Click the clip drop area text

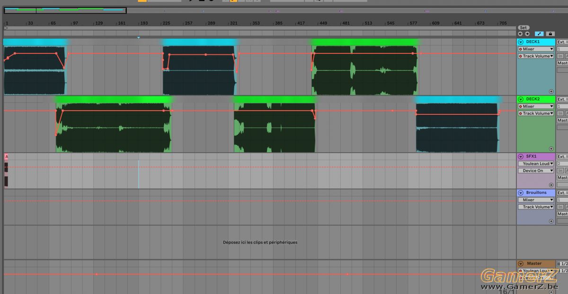260,242
